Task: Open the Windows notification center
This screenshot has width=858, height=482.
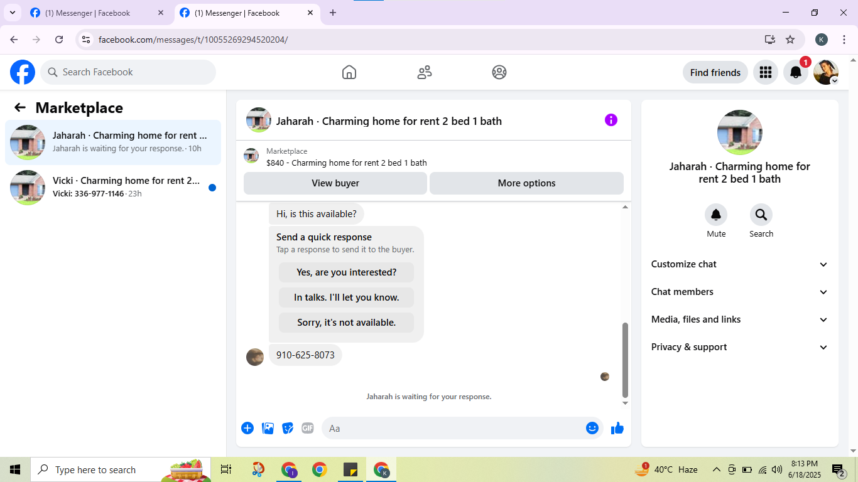Action: tap(839, 469)
